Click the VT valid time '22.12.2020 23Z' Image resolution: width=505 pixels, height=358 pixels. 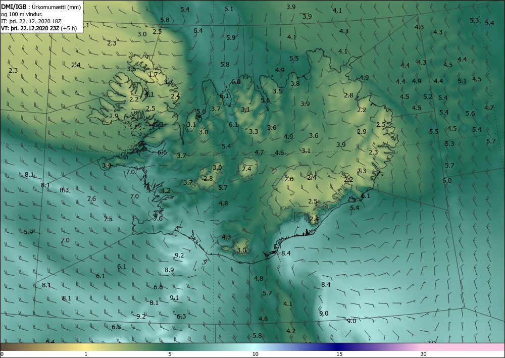pos(39,28)
